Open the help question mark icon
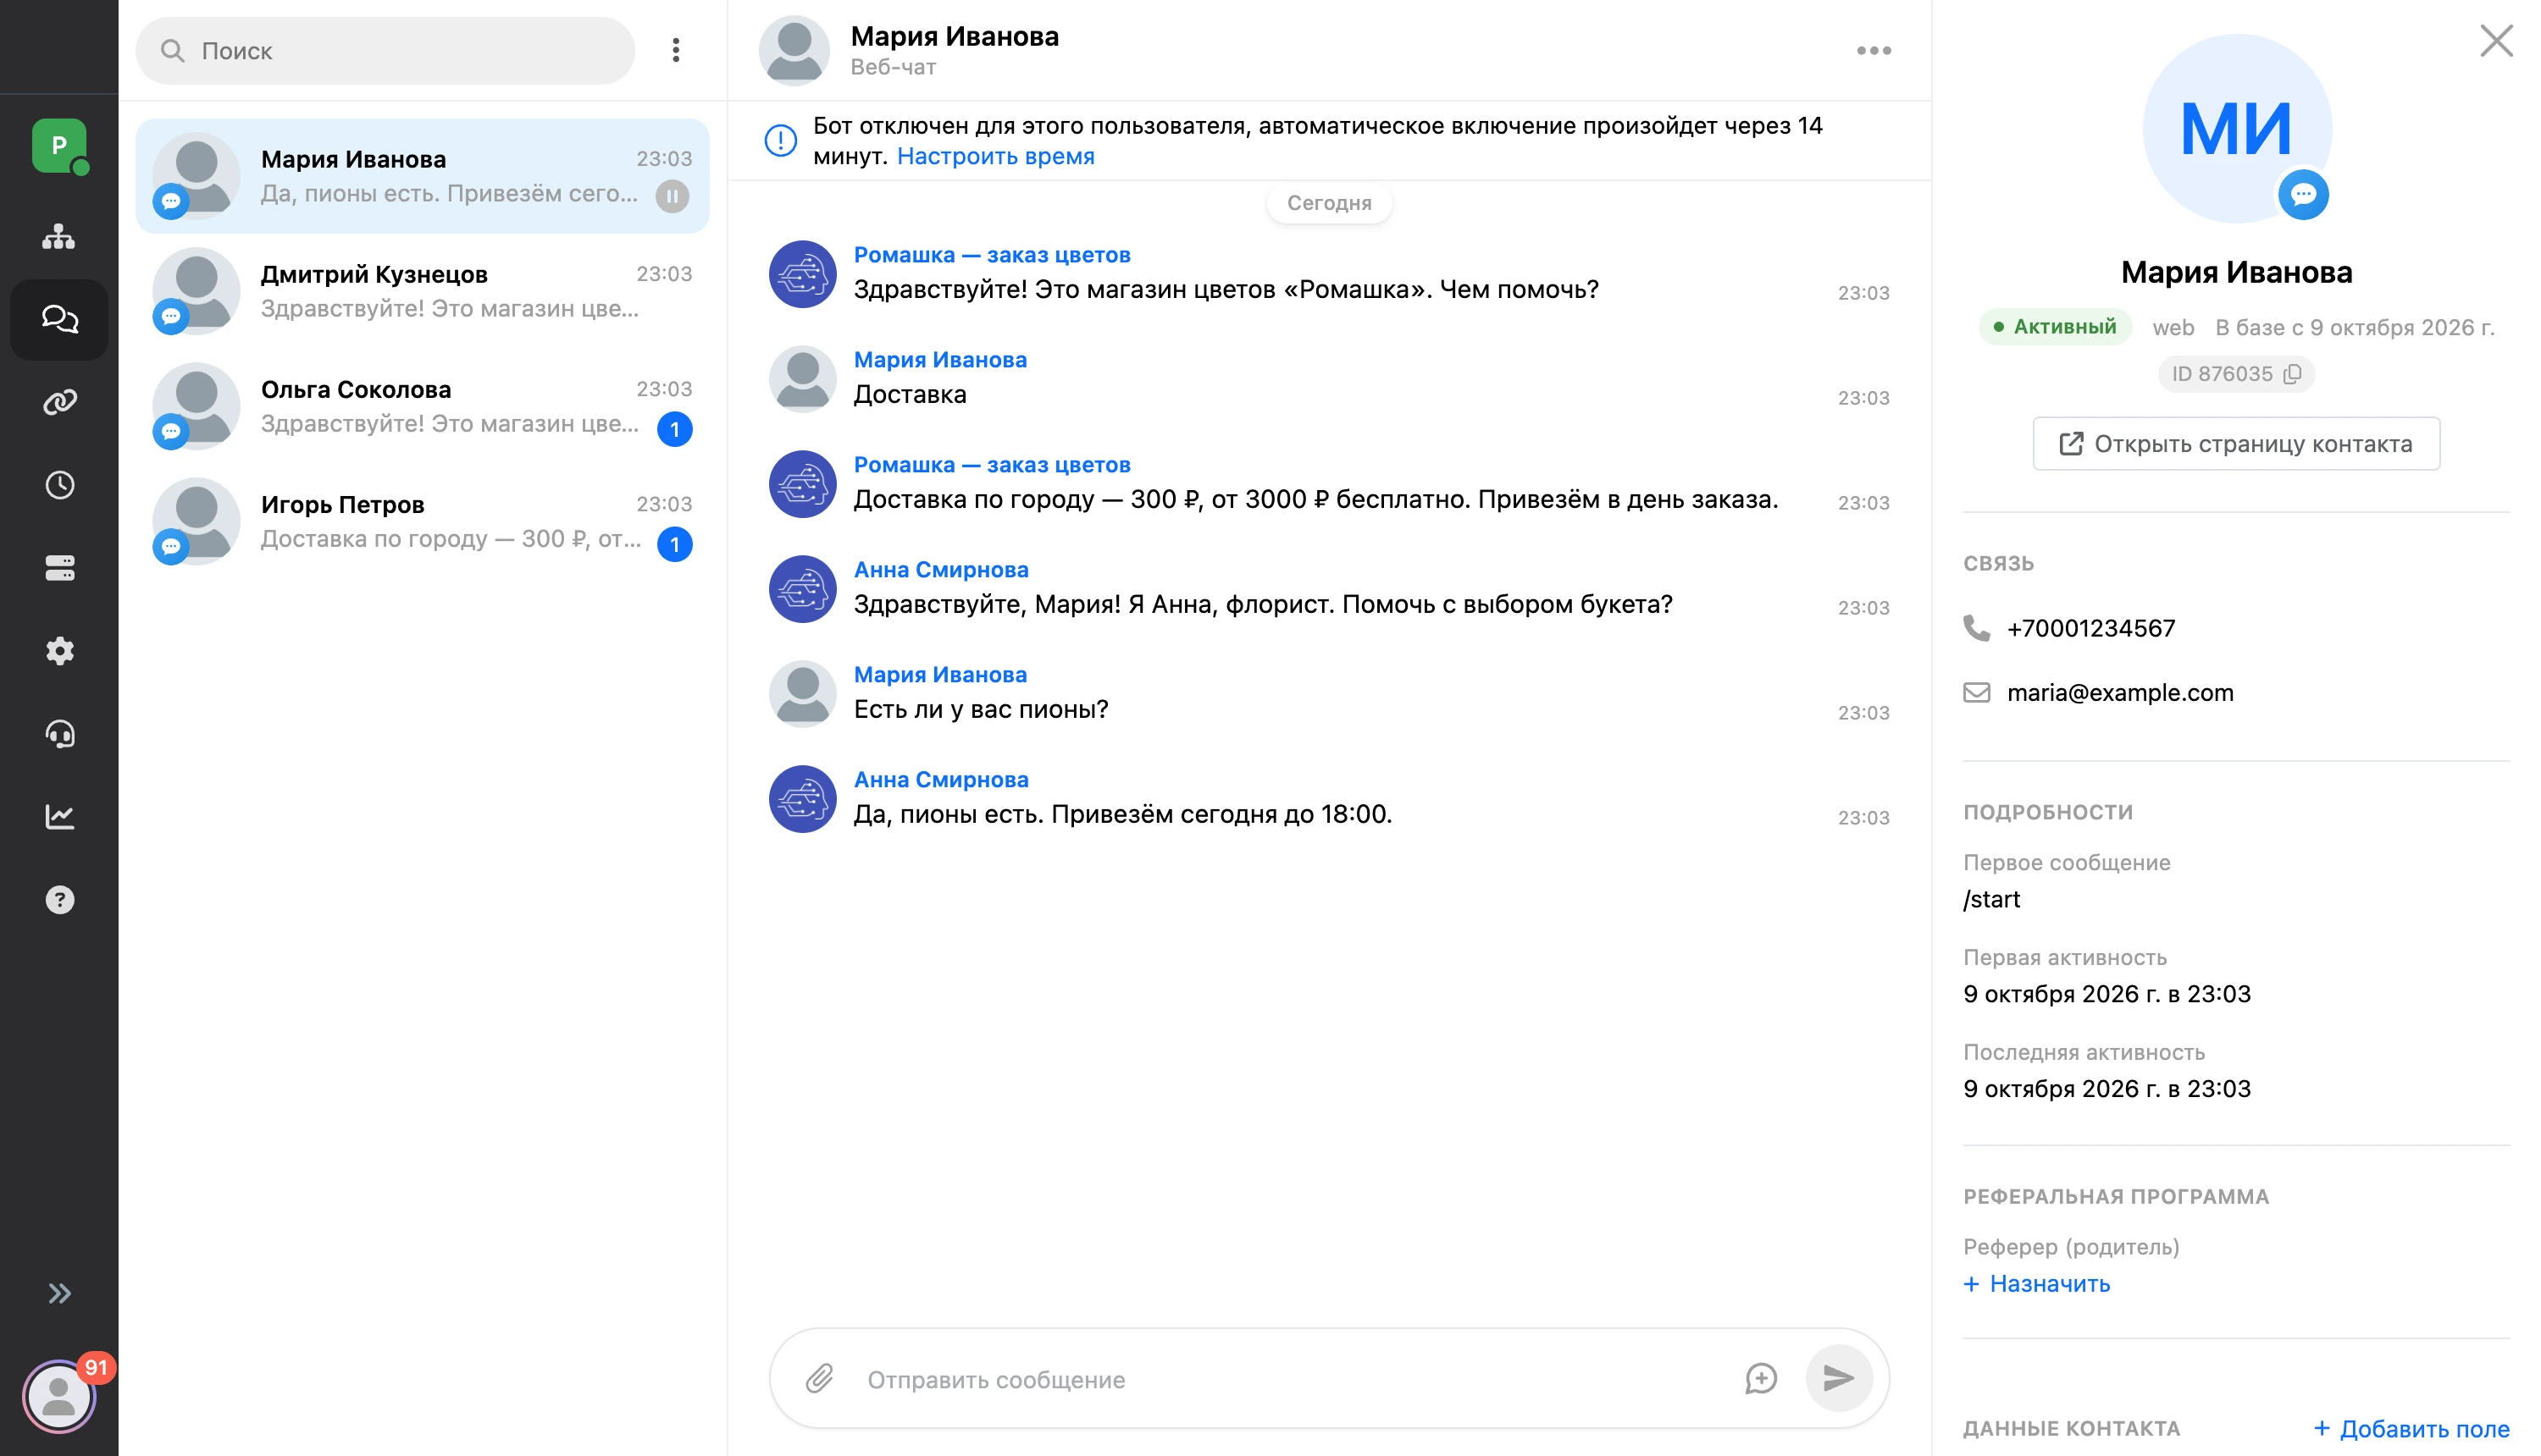This screenshot has height=1456, width=2541. click(59, 900)
